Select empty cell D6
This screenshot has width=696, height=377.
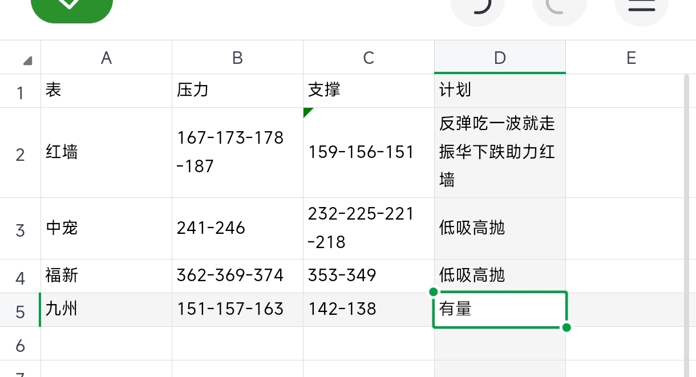(x=500, y=343)
